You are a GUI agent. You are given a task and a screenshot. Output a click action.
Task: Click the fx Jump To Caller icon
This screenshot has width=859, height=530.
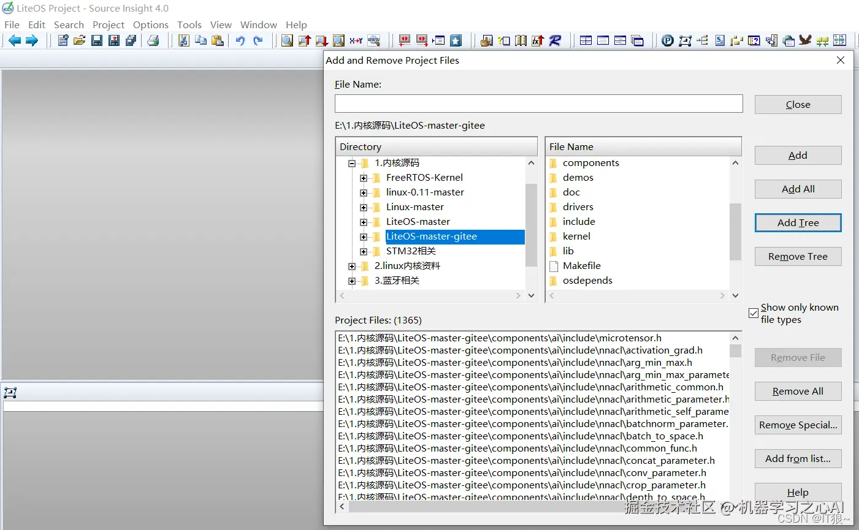click(x=538, y=40)
